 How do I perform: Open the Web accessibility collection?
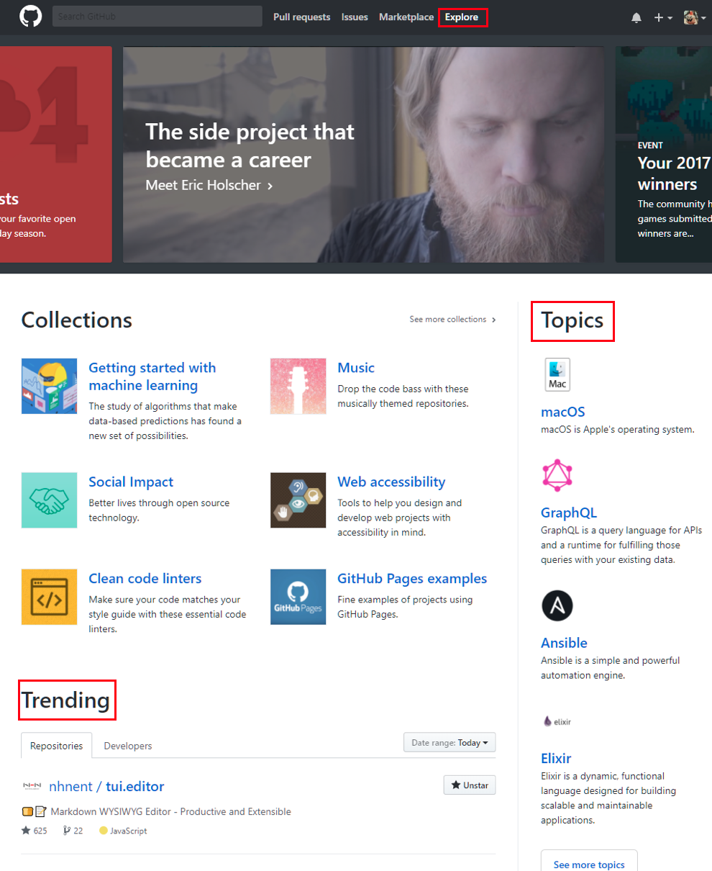point(391,482)
